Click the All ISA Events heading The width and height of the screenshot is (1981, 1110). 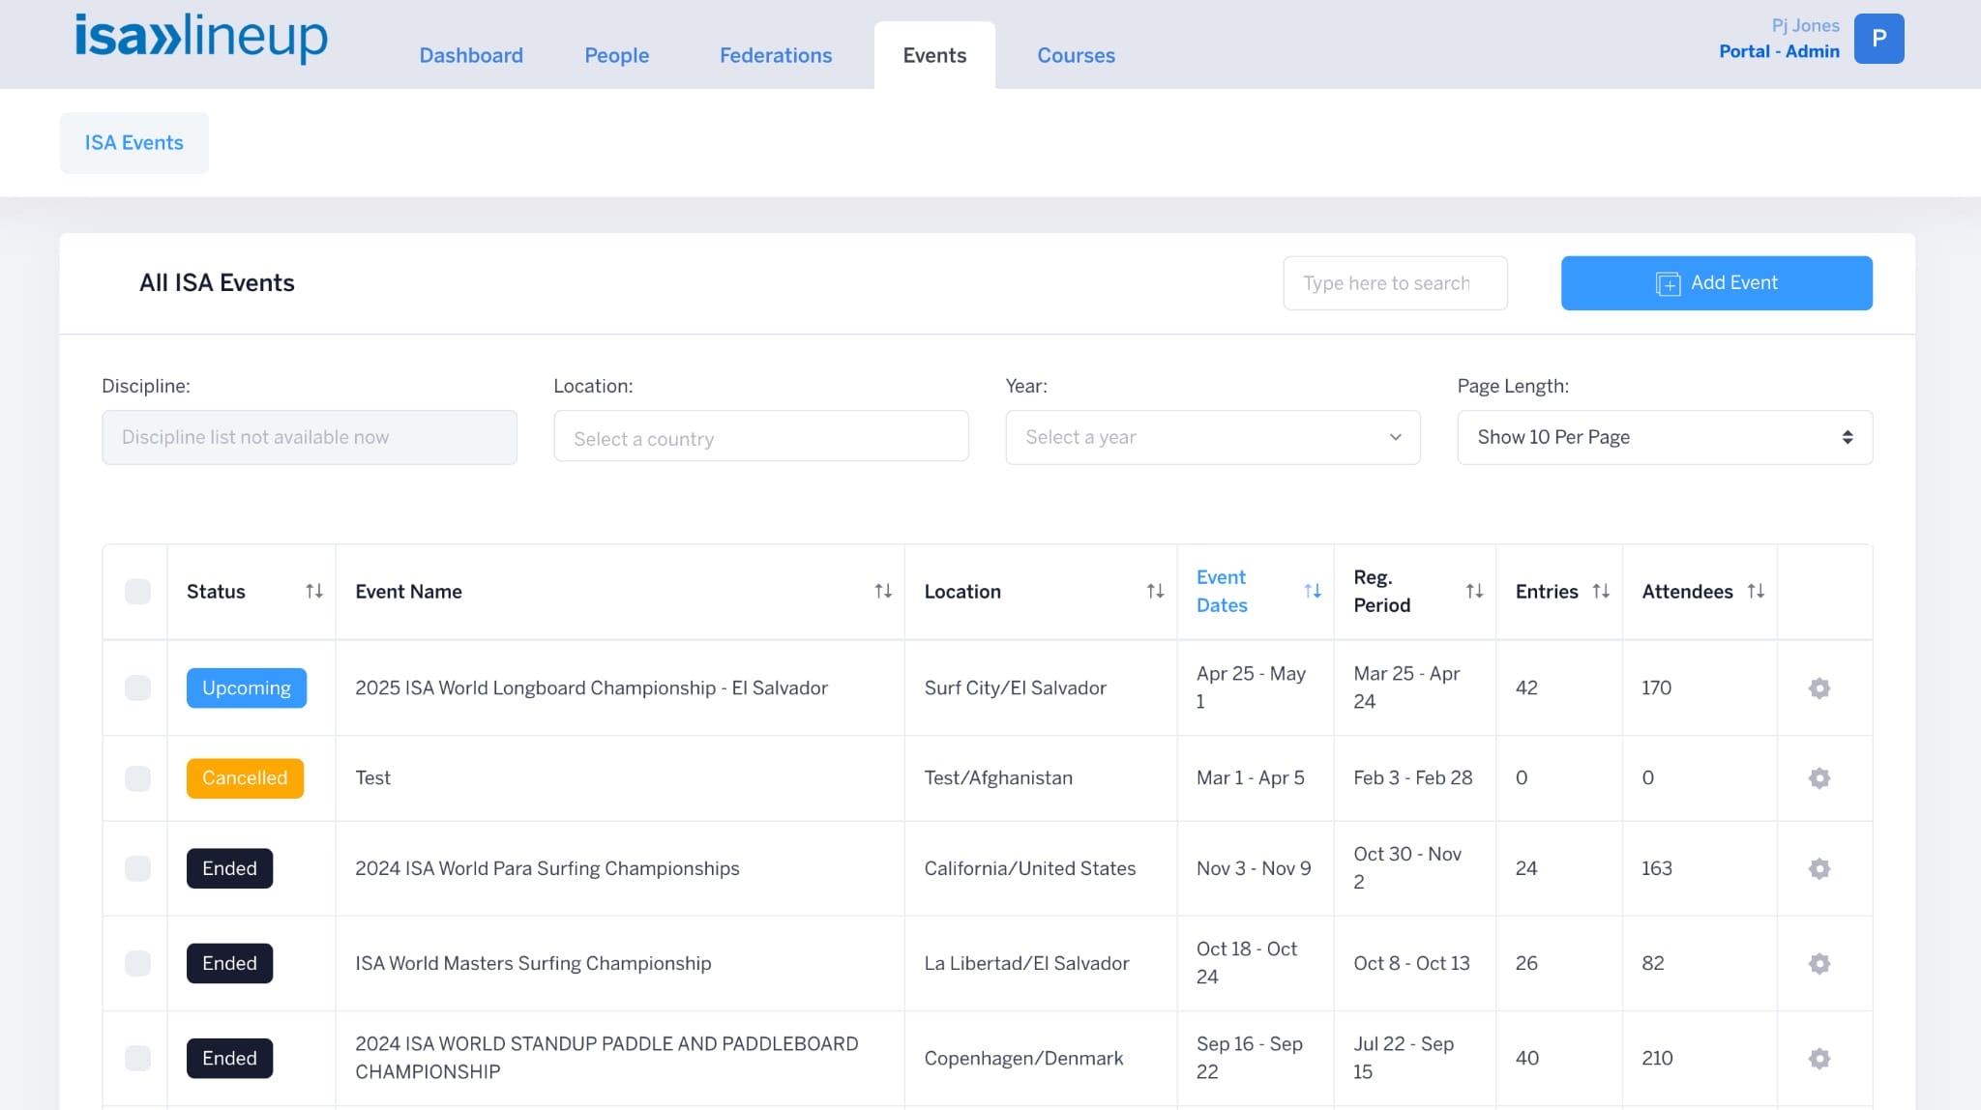(217, 283)
